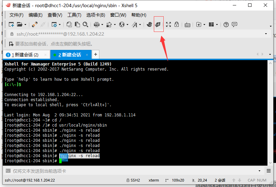Viewport: 276px width, 187px height.
Task: Click 2 会话 in the status bar
Action: tap(220, 180)
